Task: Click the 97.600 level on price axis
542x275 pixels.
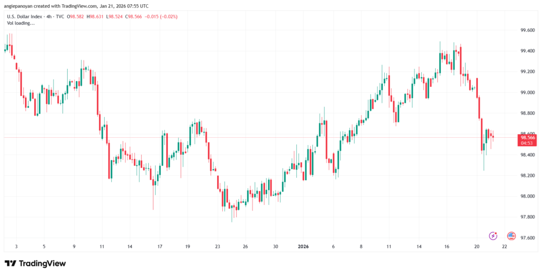Action: pos(528,237)
